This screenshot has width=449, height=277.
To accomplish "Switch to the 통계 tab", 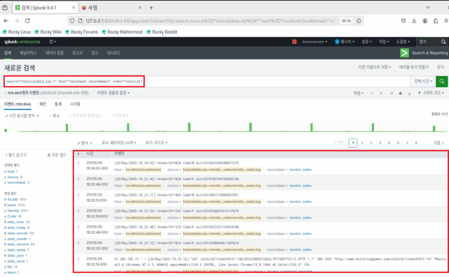I will (x=58, y=104).
